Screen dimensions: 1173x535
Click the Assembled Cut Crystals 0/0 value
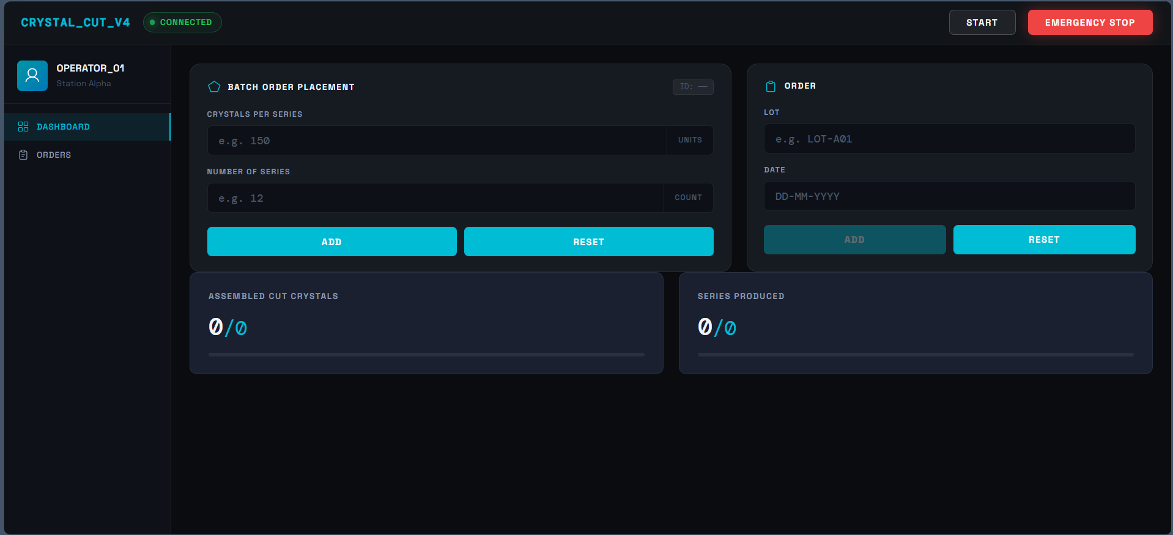[x=228, y=328]
